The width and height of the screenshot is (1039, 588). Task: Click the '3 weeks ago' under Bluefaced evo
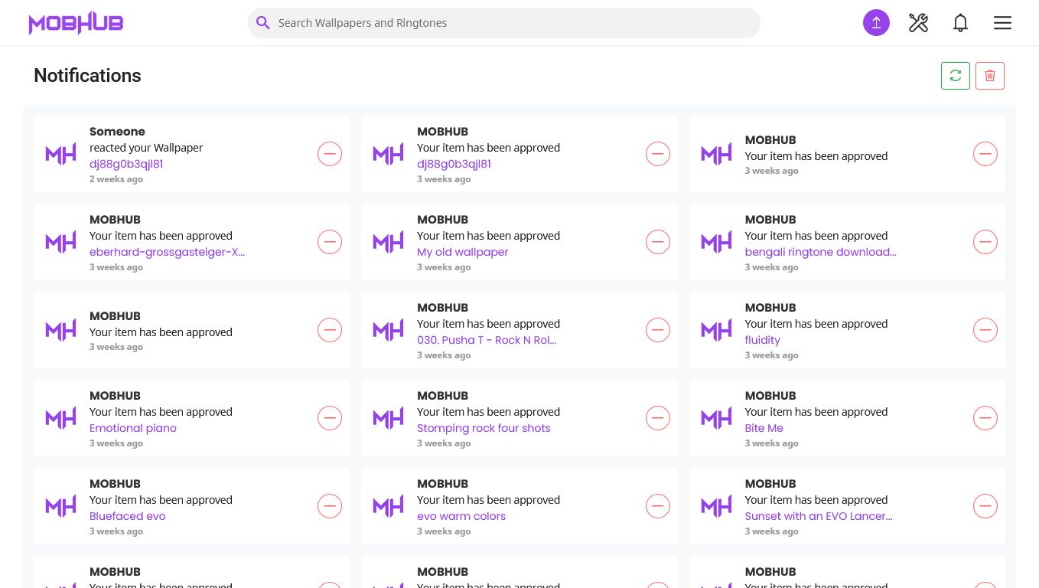click(116, 531)
